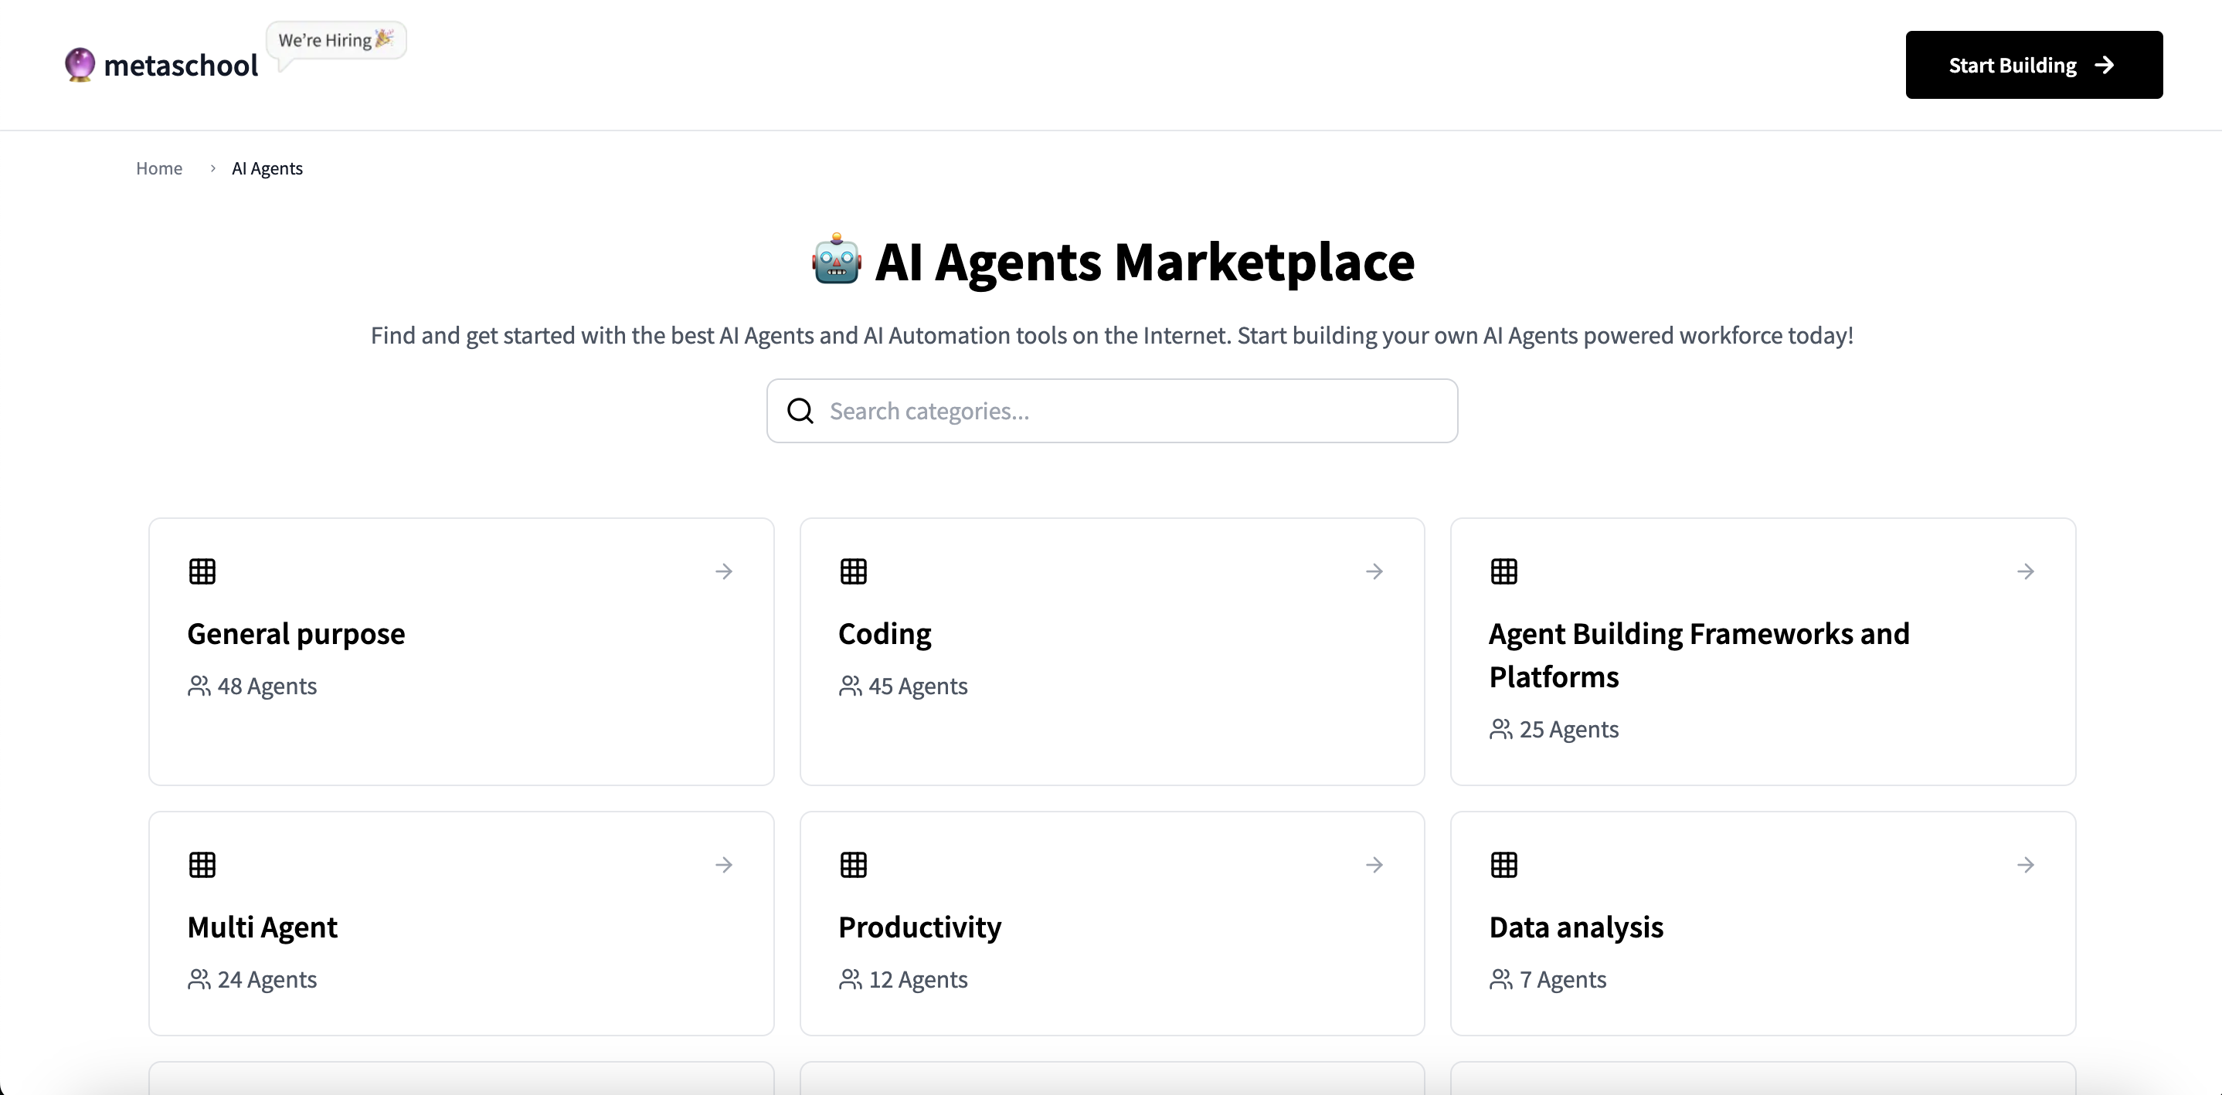Go to Home in the breadcrumb

click(158, 168)
